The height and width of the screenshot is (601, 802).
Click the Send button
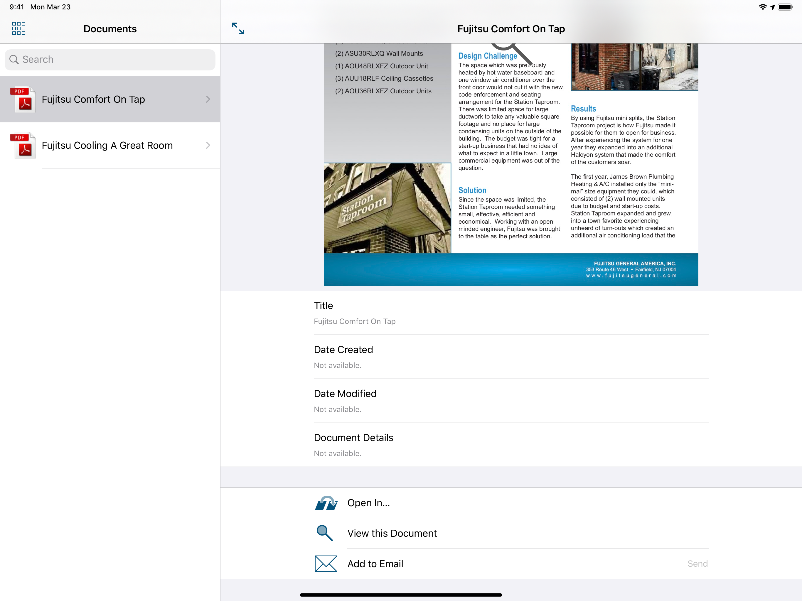click(697, 564)
